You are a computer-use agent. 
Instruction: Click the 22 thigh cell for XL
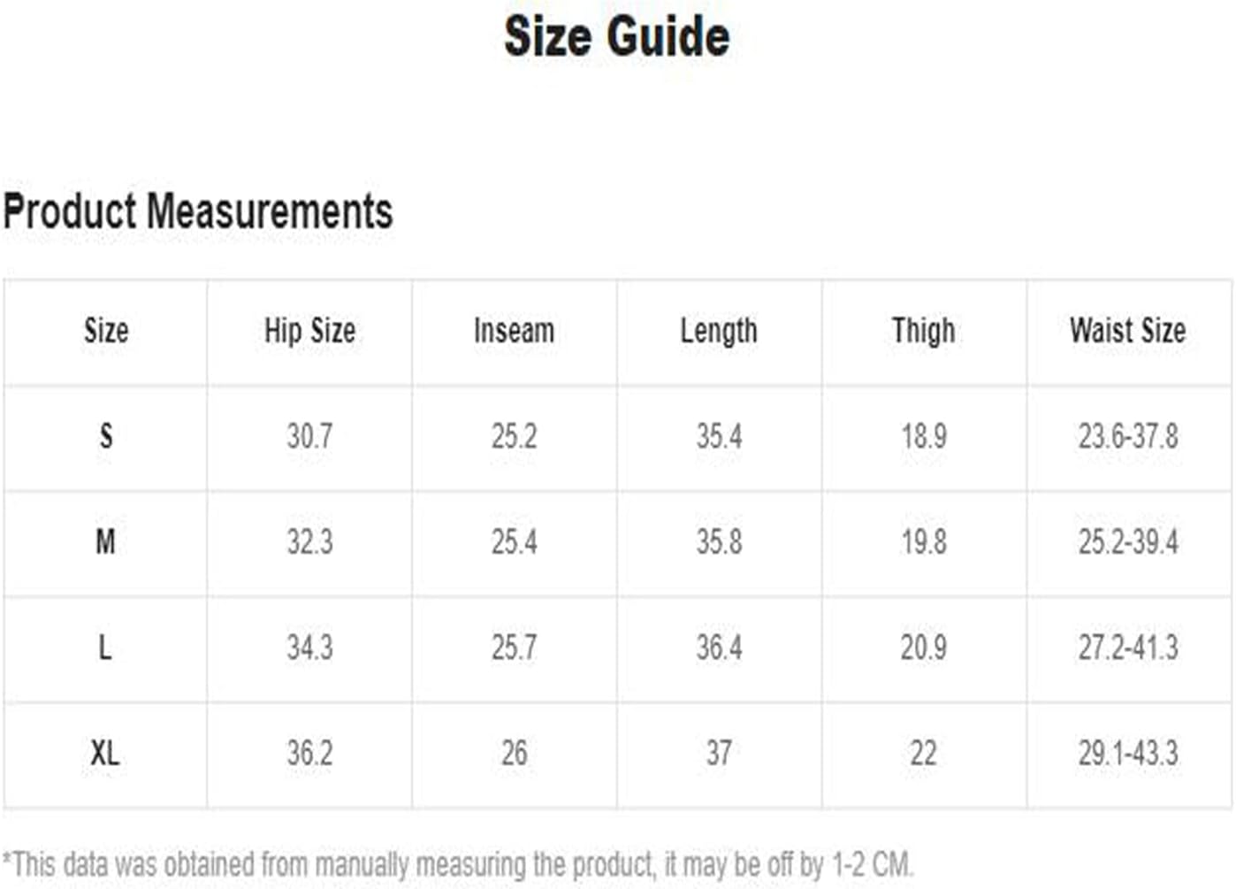pos(923,754)
